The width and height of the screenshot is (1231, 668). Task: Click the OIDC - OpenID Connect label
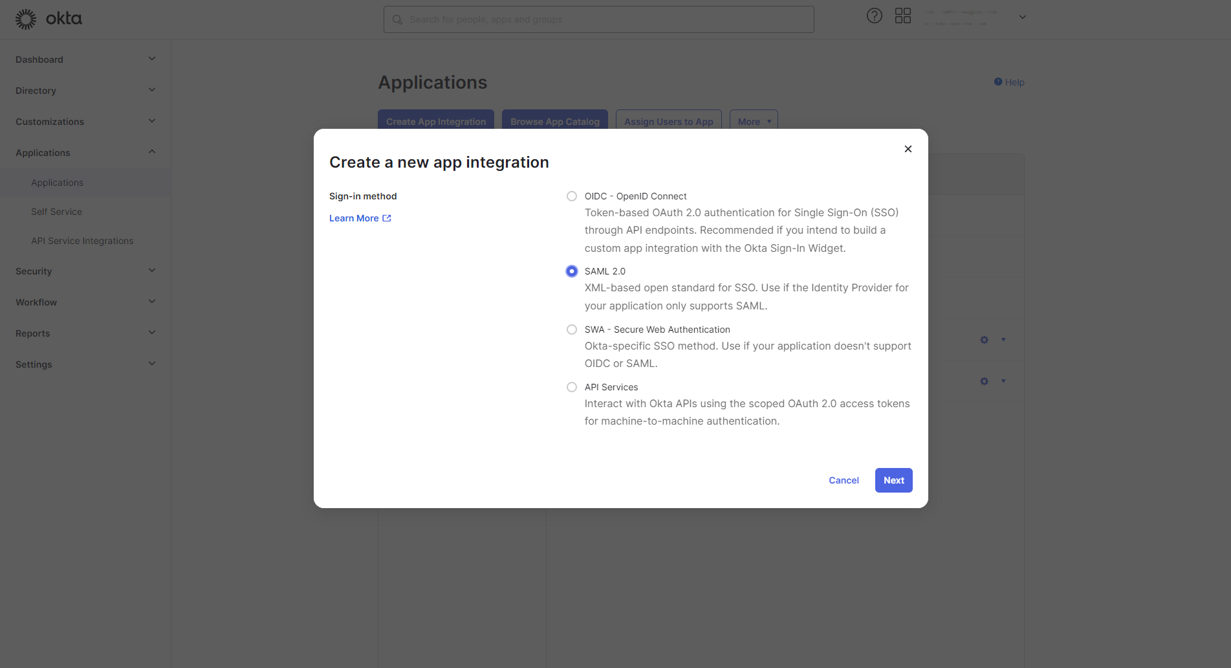pos(636,196)
